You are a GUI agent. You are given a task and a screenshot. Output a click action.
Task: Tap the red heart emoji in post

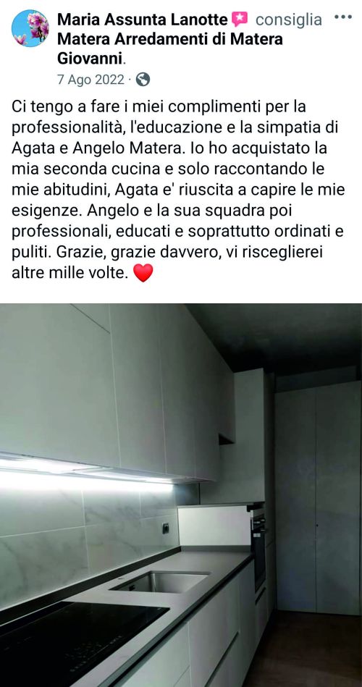click(143, 273)
